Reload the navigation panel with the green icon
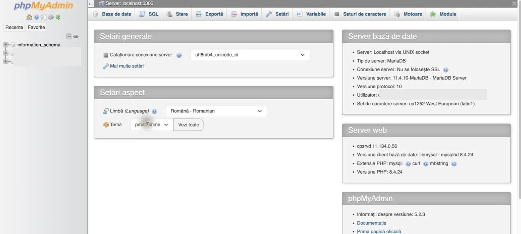This screenshot has width=521, height=234. coord(58,17)
